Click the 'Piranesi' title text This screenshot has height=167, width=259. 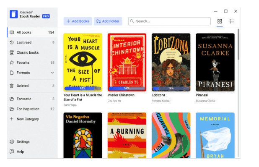(x=202, y=95)
